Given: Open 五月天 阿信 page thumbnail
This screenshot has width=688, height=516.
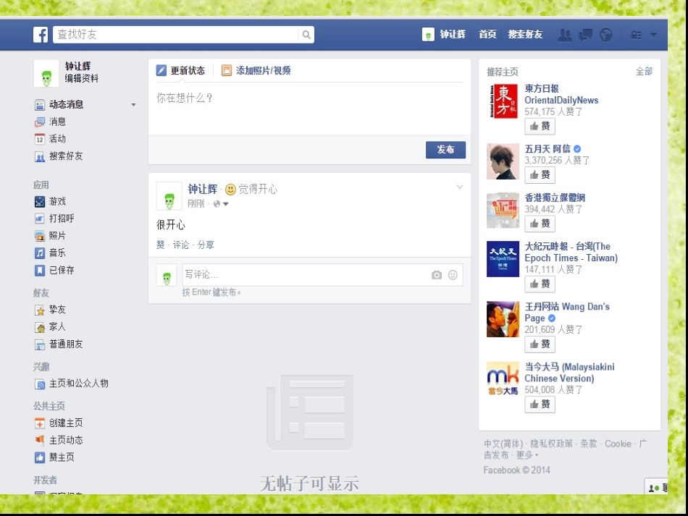Looking at the screenshot, I should click(x=503, y=161).
